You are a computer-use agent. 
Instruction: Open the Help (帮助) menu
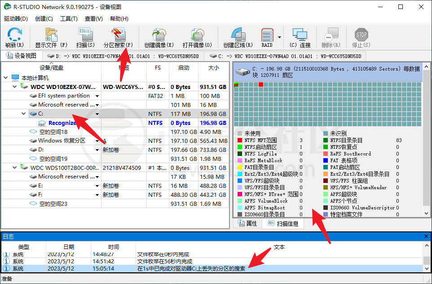[119, 19]
